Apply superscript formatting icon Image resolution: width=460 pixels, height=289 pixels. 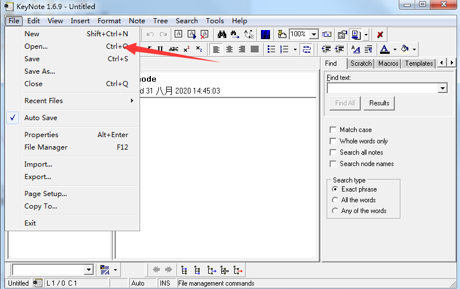click(186, 49)
